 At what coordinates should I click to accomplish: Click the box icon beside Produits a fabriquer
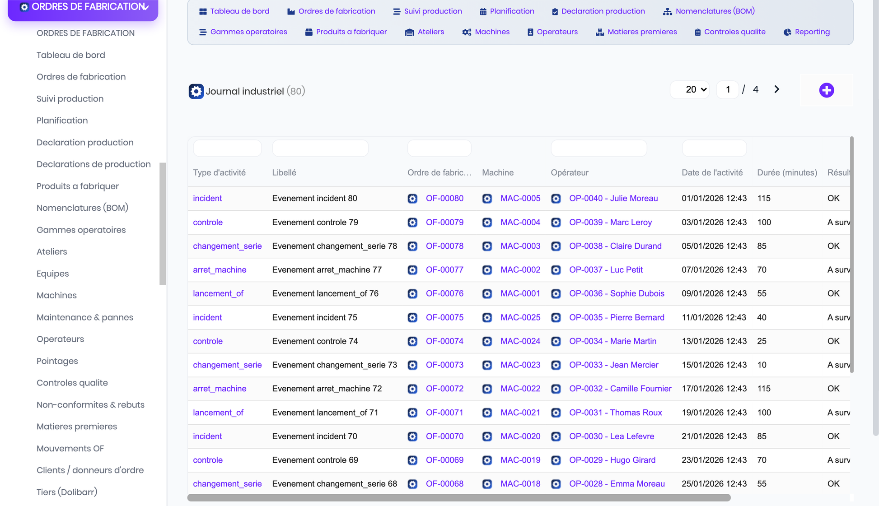(x=309, y=32)
